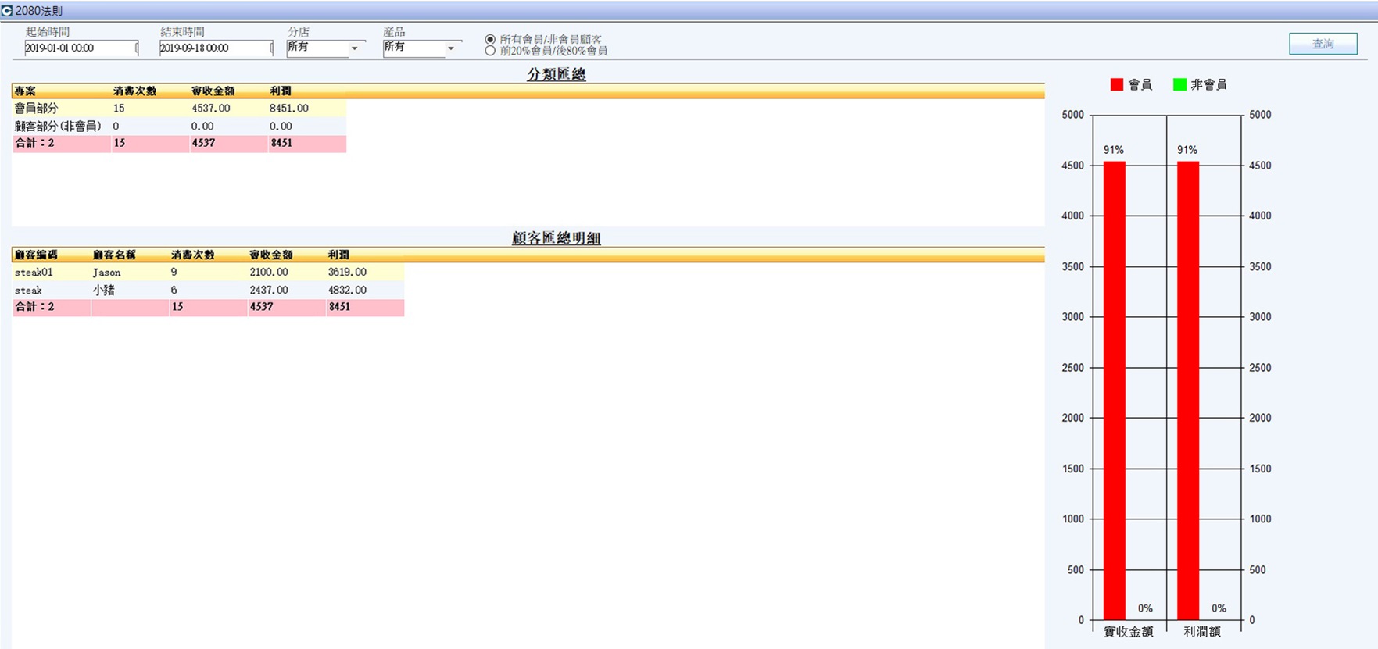Click the red 會員 legend swatch
Image resolution: width=1378 pixels, height=649 pixels.
tap(1116, 84)
